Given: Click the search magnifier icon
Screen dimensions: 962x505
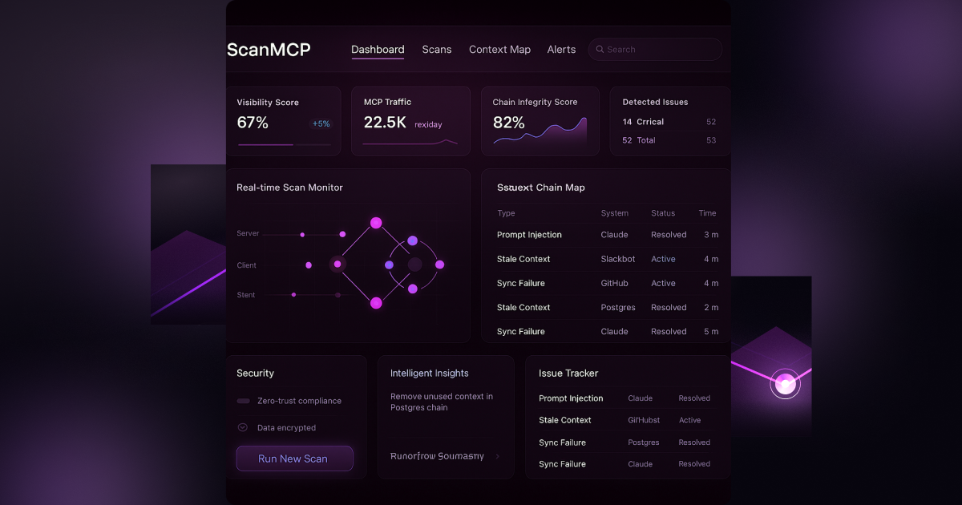Looking at the screenshot, I should tap(599, 50).
